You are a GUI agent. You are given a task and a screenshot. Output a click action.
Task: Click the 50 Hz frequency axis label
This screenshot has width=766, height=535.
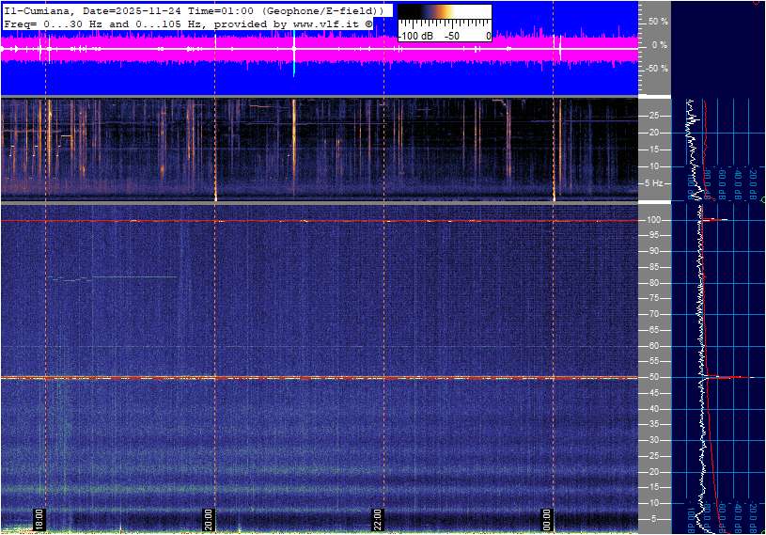point(654,378)
